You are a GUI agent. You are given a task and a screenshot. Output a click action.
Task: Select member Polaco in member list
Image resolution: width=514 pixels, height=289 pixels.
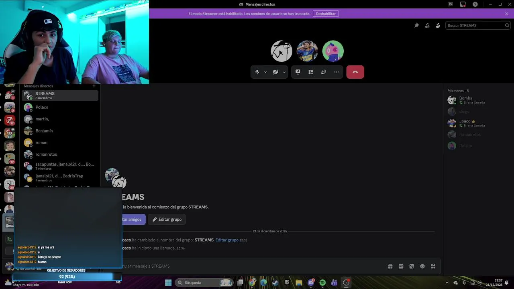pos(478,146)
